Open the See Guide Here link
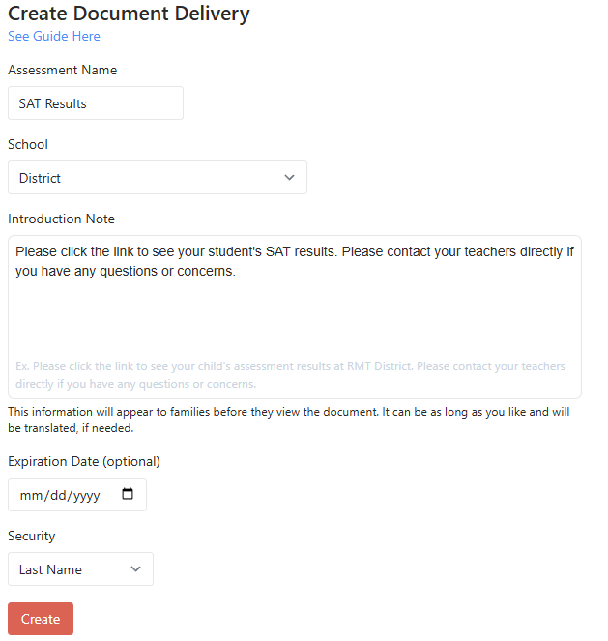608x641 pixels. click(x=54, y=36)
